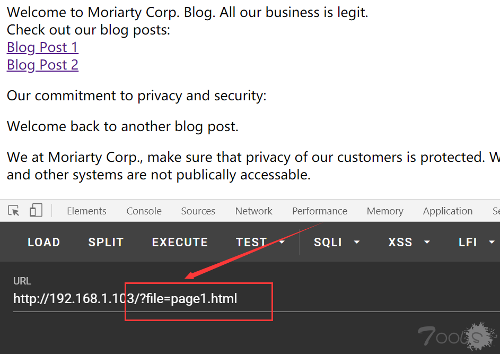Open the Elements tab in DevTools

(86, 211)
